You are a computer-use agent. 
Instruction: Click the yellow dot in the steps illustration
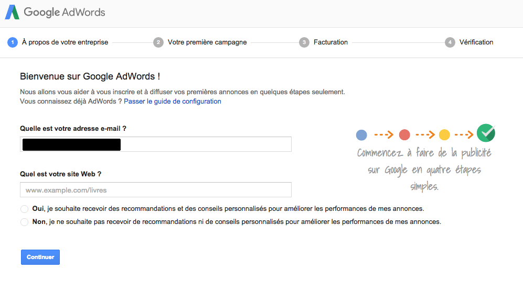444,135
